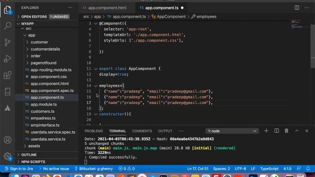
Task: Click the feedback icon in status bar
Action: coord(299,169)
